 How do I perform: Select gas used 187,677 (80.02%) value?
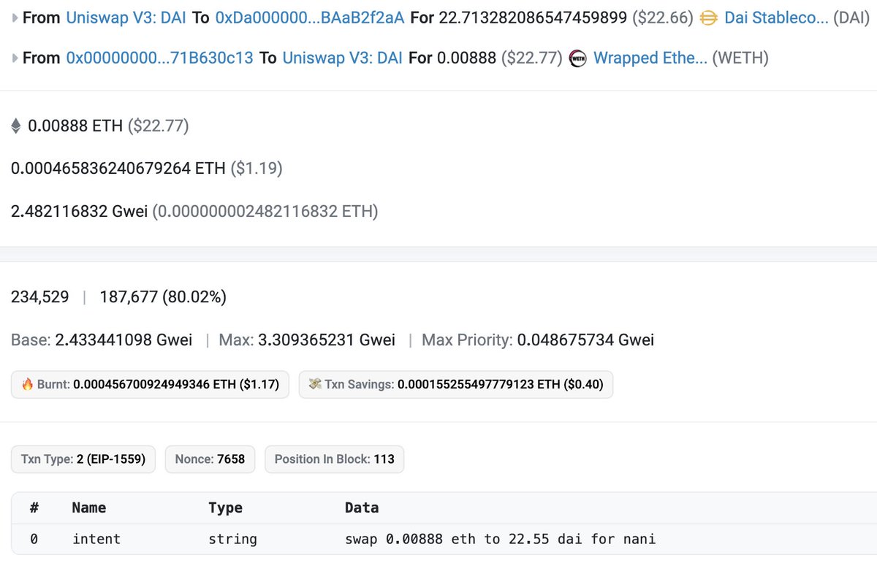(163, 296)
